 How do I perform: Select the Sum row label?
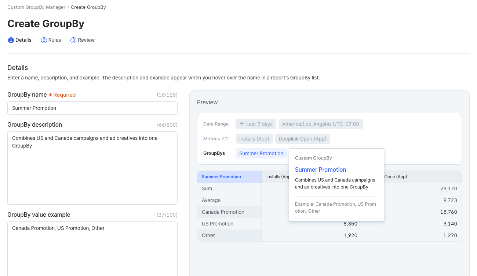pyautogui.click(x=207, y=189)
